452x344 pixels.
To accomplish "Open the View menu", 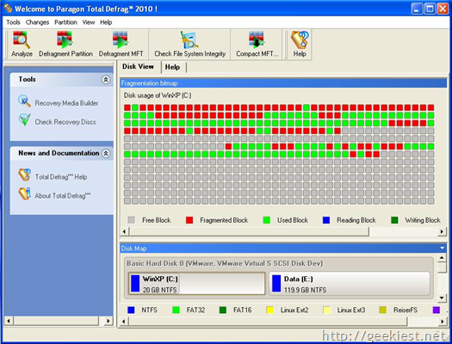I will click(88, 22).
